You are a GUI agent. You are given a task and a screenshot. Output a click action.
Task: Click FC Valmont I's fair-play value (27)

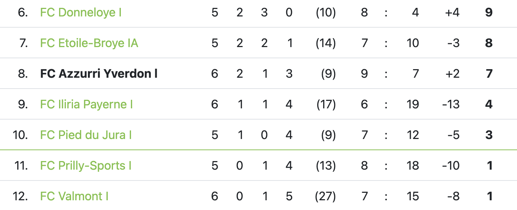click(325, 196)
